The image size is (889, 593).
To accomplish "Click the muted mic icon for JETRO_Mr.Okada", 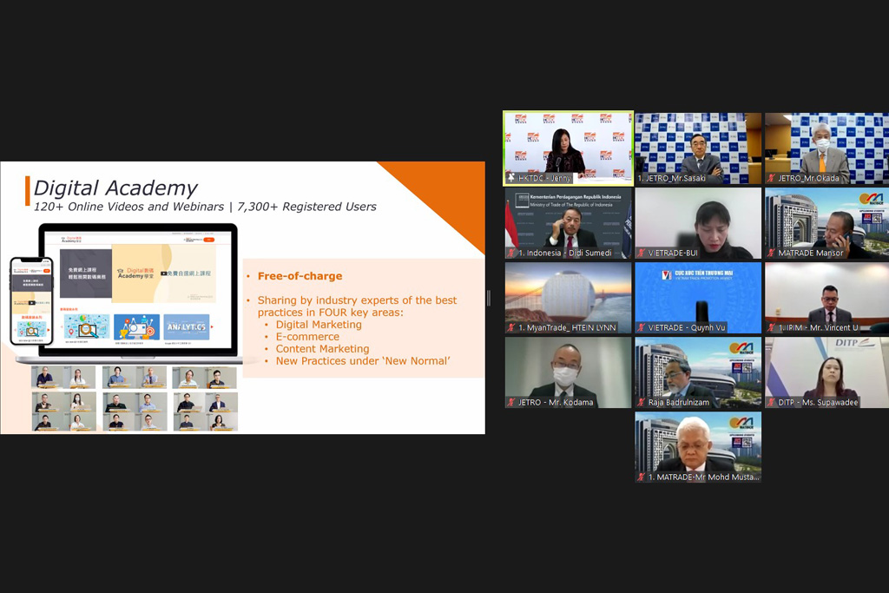I will [x=772, y=178].
